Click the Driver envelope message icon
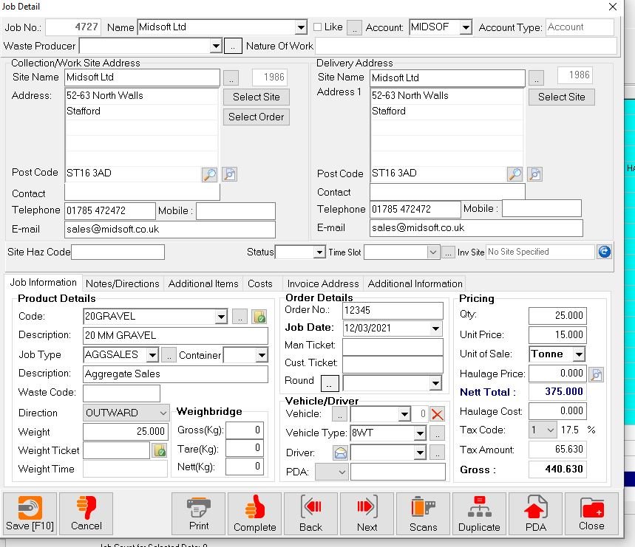The height and width of the screenshot is (547, 635). (340, 453)
